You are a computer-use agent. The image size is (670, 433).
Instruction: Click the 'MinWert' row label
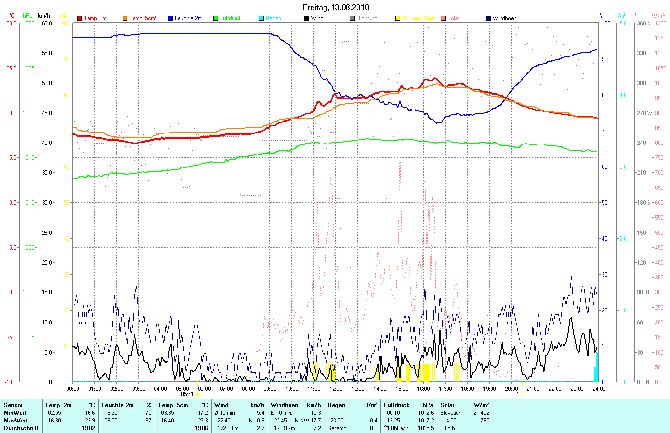[15, 413]
